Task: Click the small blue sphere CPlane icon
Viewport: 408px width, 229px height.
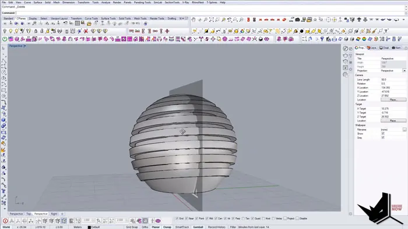Action: [22, 24]
